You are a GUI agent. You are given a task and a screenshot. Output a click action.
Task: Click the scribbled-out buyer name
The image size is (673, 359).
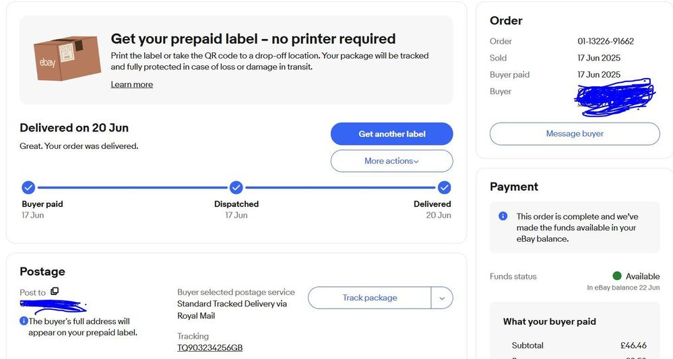(614, 97)
